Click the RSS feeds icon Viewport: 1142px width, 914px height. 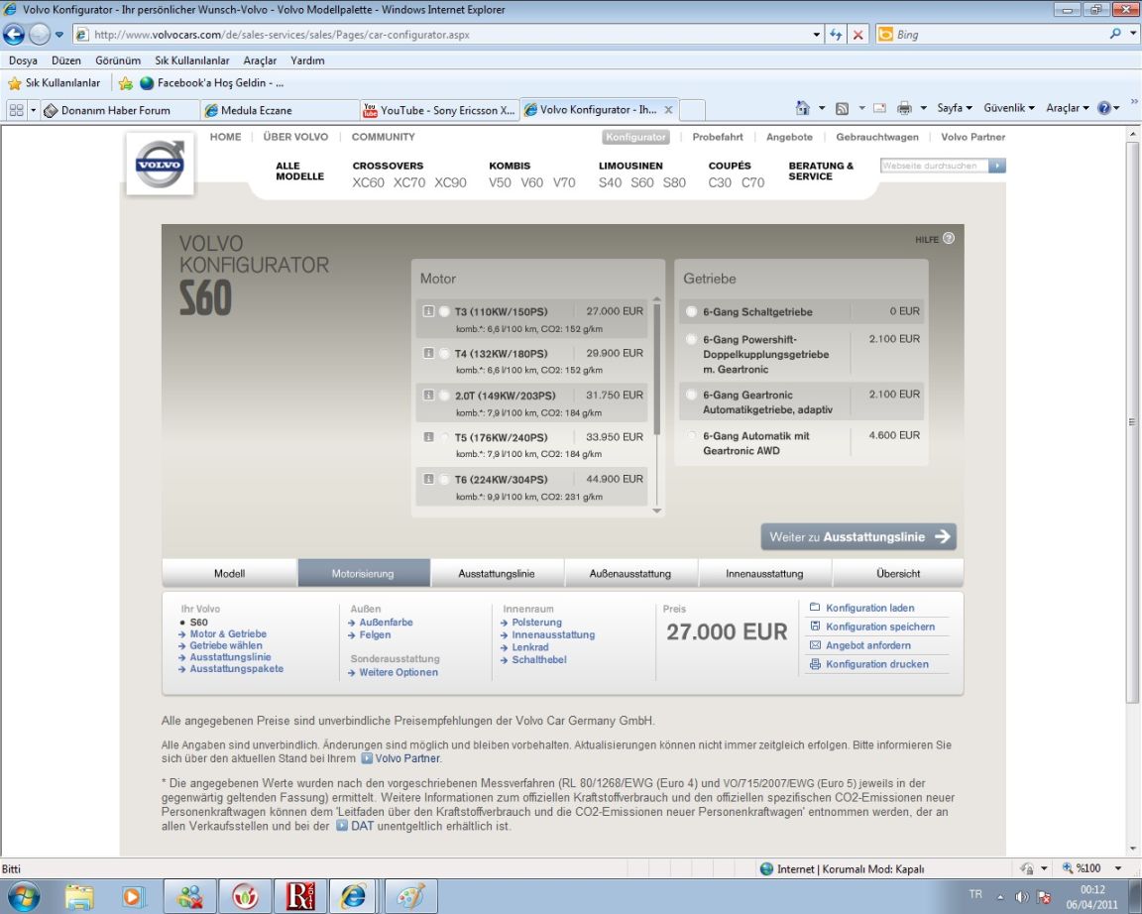pos(842,108)
